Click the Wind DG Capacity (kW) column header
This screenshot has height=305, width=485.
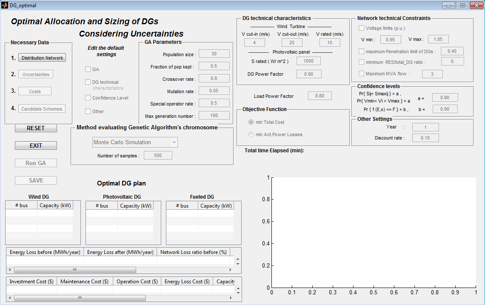[x=55, y=205]
